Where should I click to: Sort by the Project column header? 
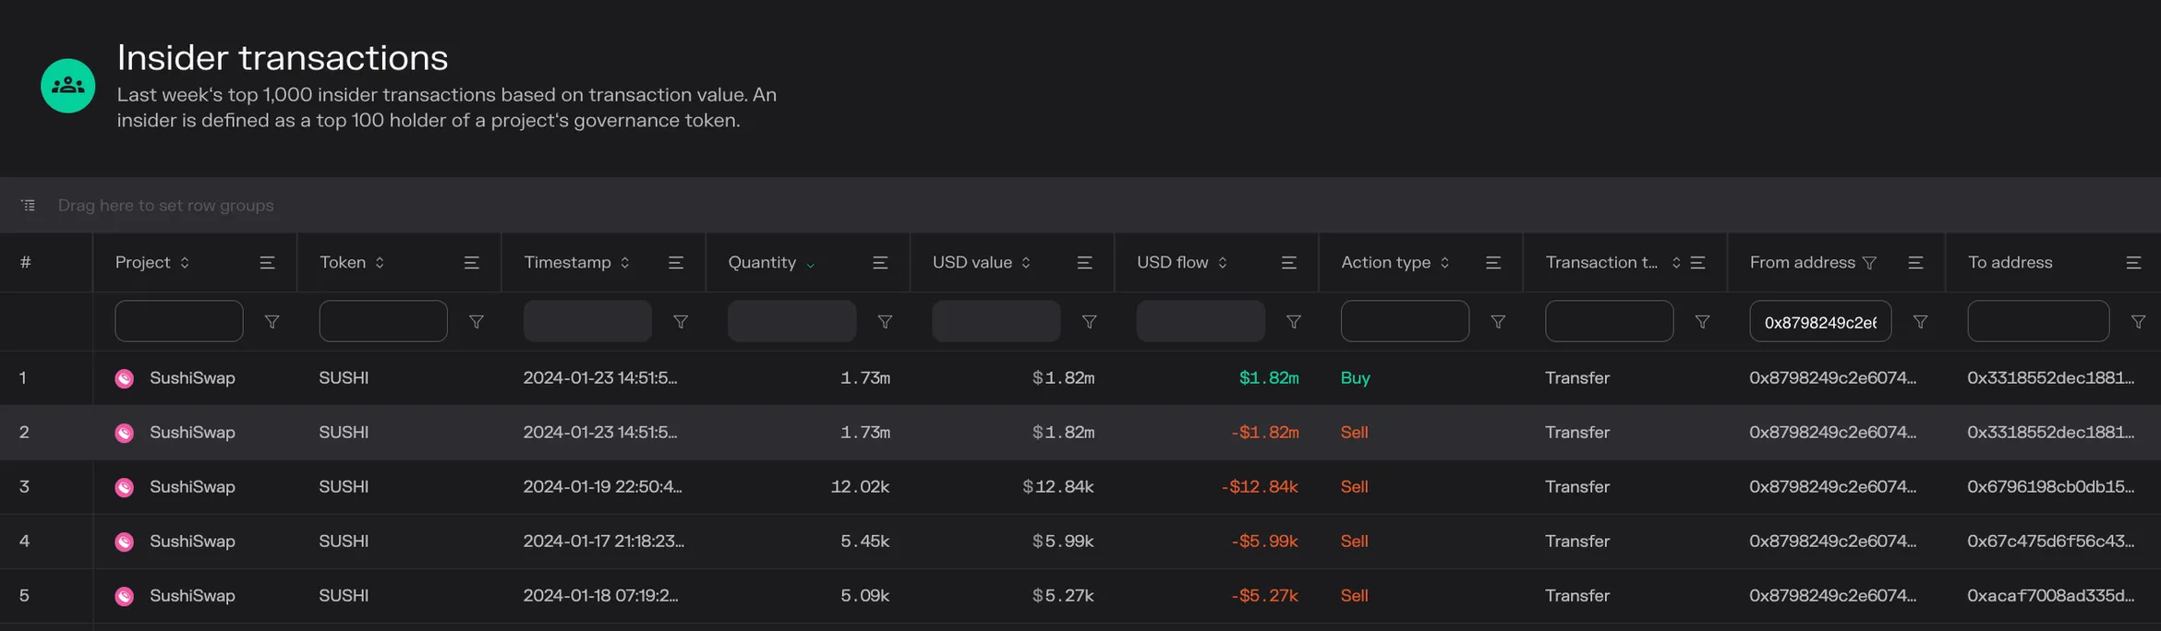151,263
